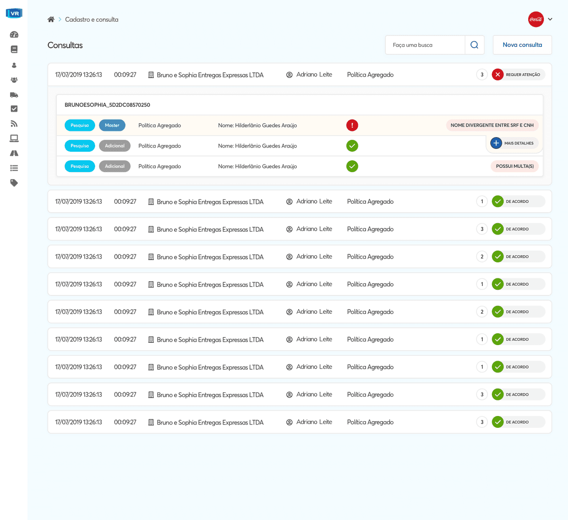Click the red alert status circle
Image resolution: width=568 pixels, height=520 pixels.
pyautogui.click(x=352, y=125)
